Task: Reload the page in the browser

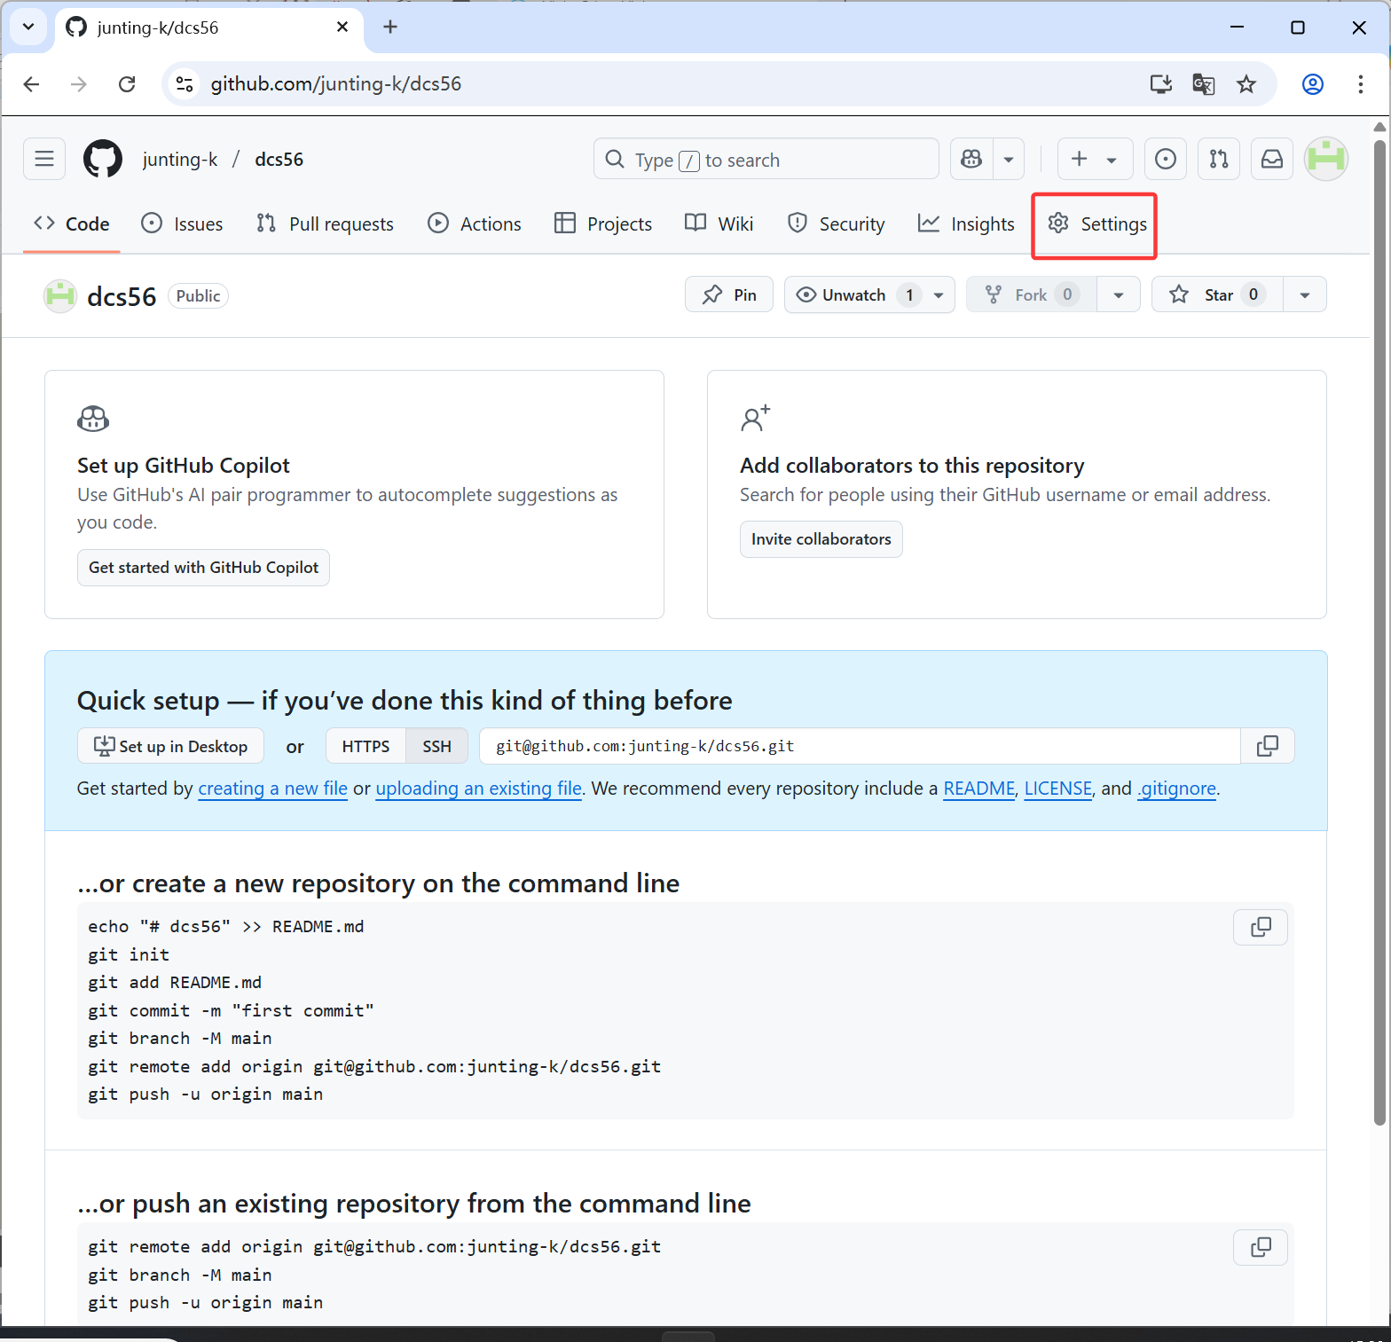Action: [x=127, y=84]
